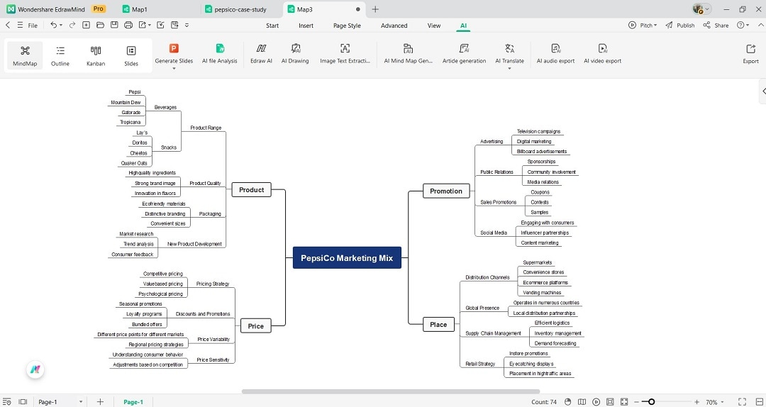Start presentation play icon in status bar
The width and height of the screenshot is (766, 407).
[596, 401]
